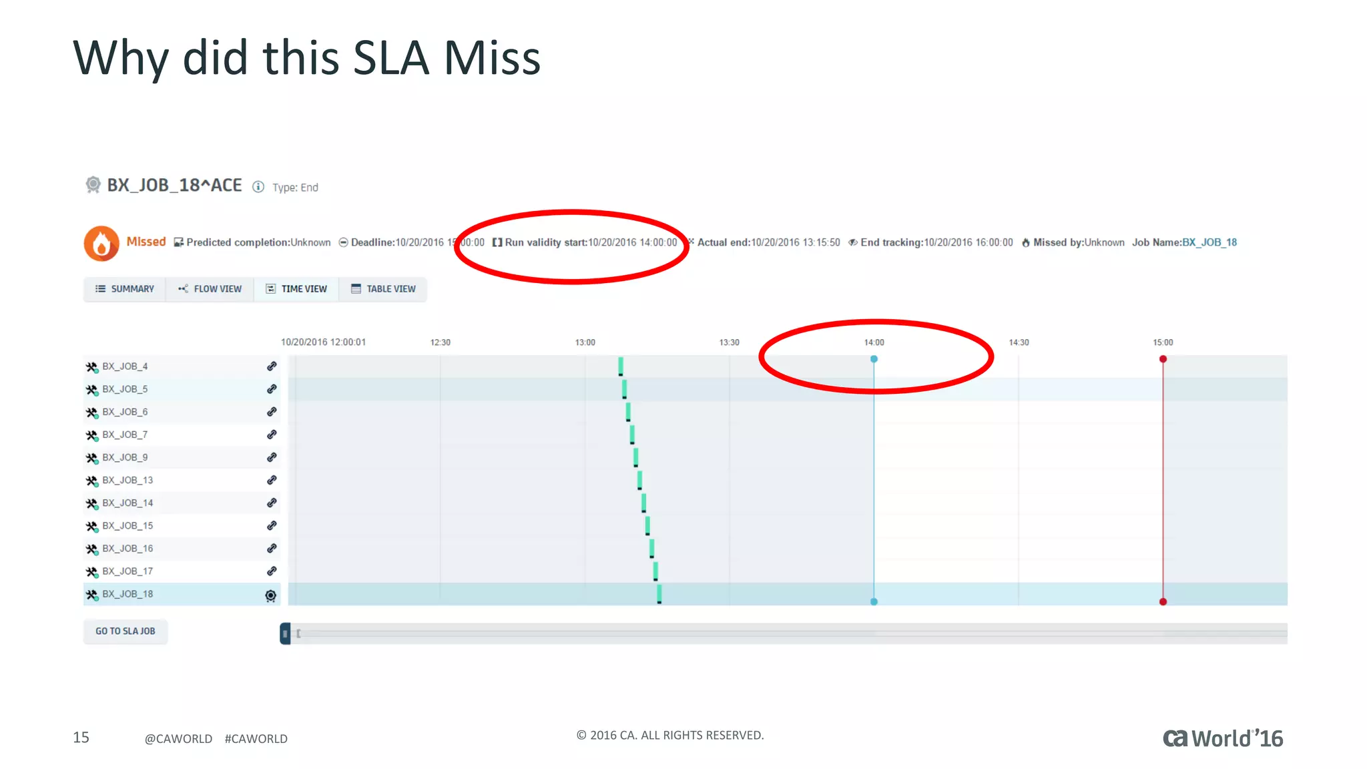Open the link icon for BX_JOB_4
1367x769 pixels.
[272, 366]
